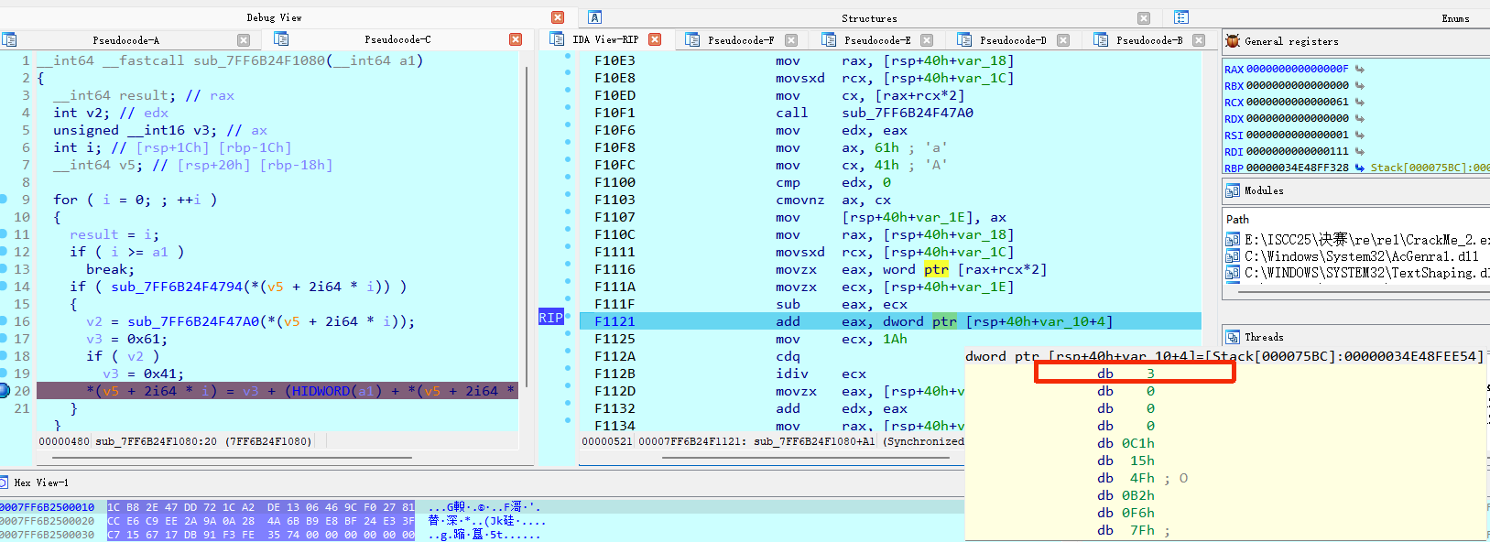Toggle the breakpoint marker on line 20
The width and height of the screenshot is (1490, 542).
click(x=5, y=391)
